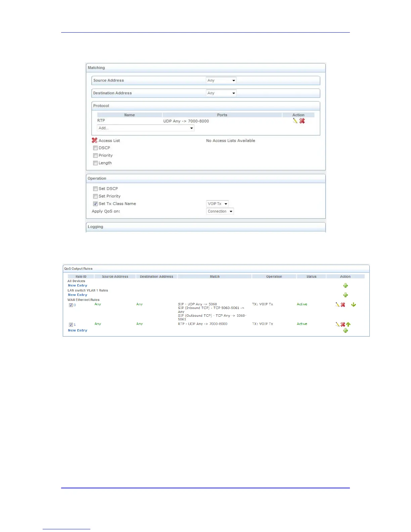Edit the RTP protocol entry pencil icon

[x=295, y=121]
